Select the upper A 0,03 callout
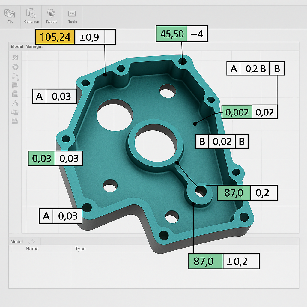Image resolution: width=307 pixels, height=307 pixels. [x=55, y=96]
